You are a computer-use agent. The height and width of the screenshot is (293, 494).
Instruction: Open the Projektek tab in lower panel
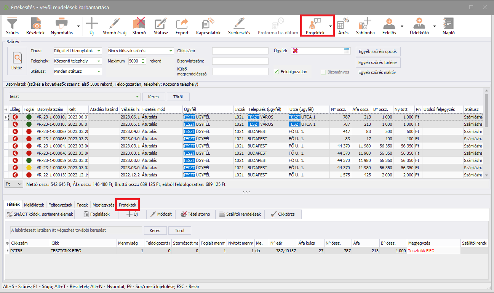[x=128, y=205]
